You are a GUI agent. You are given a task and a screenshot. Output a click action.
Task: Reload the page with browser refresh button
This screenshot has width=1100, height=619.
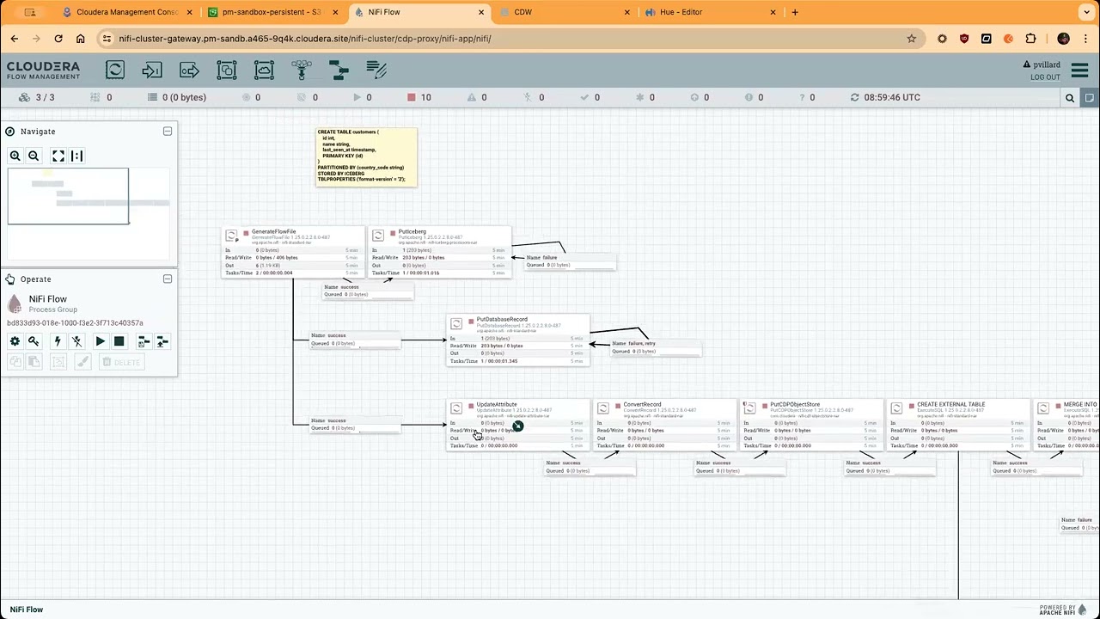(x=58, y=39)
